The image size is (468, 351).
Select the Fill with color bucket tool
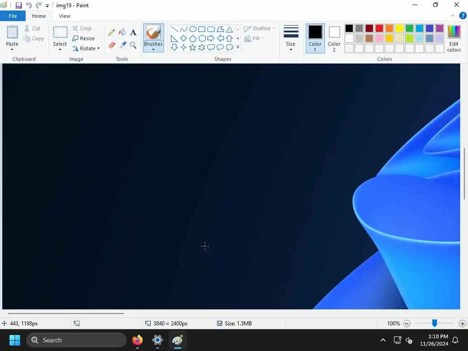point(122,32)
